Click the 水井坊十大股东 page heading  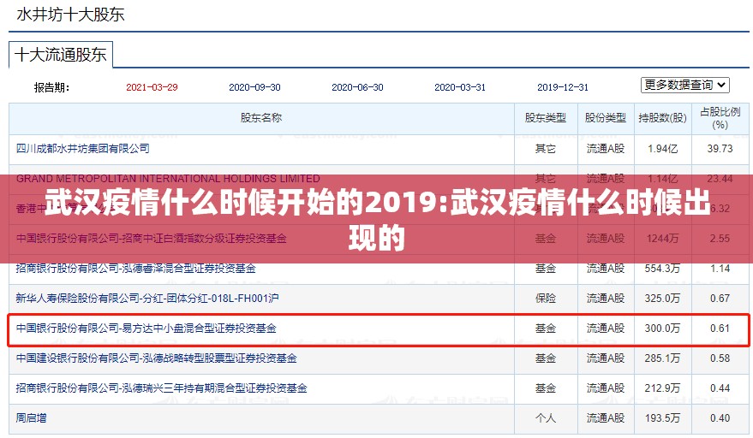(x=70, y=15)
